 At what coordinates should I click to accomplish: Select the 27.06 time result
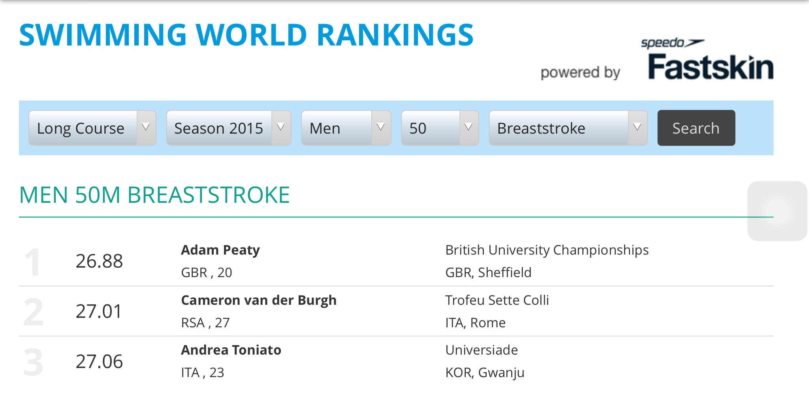(99, 362)
